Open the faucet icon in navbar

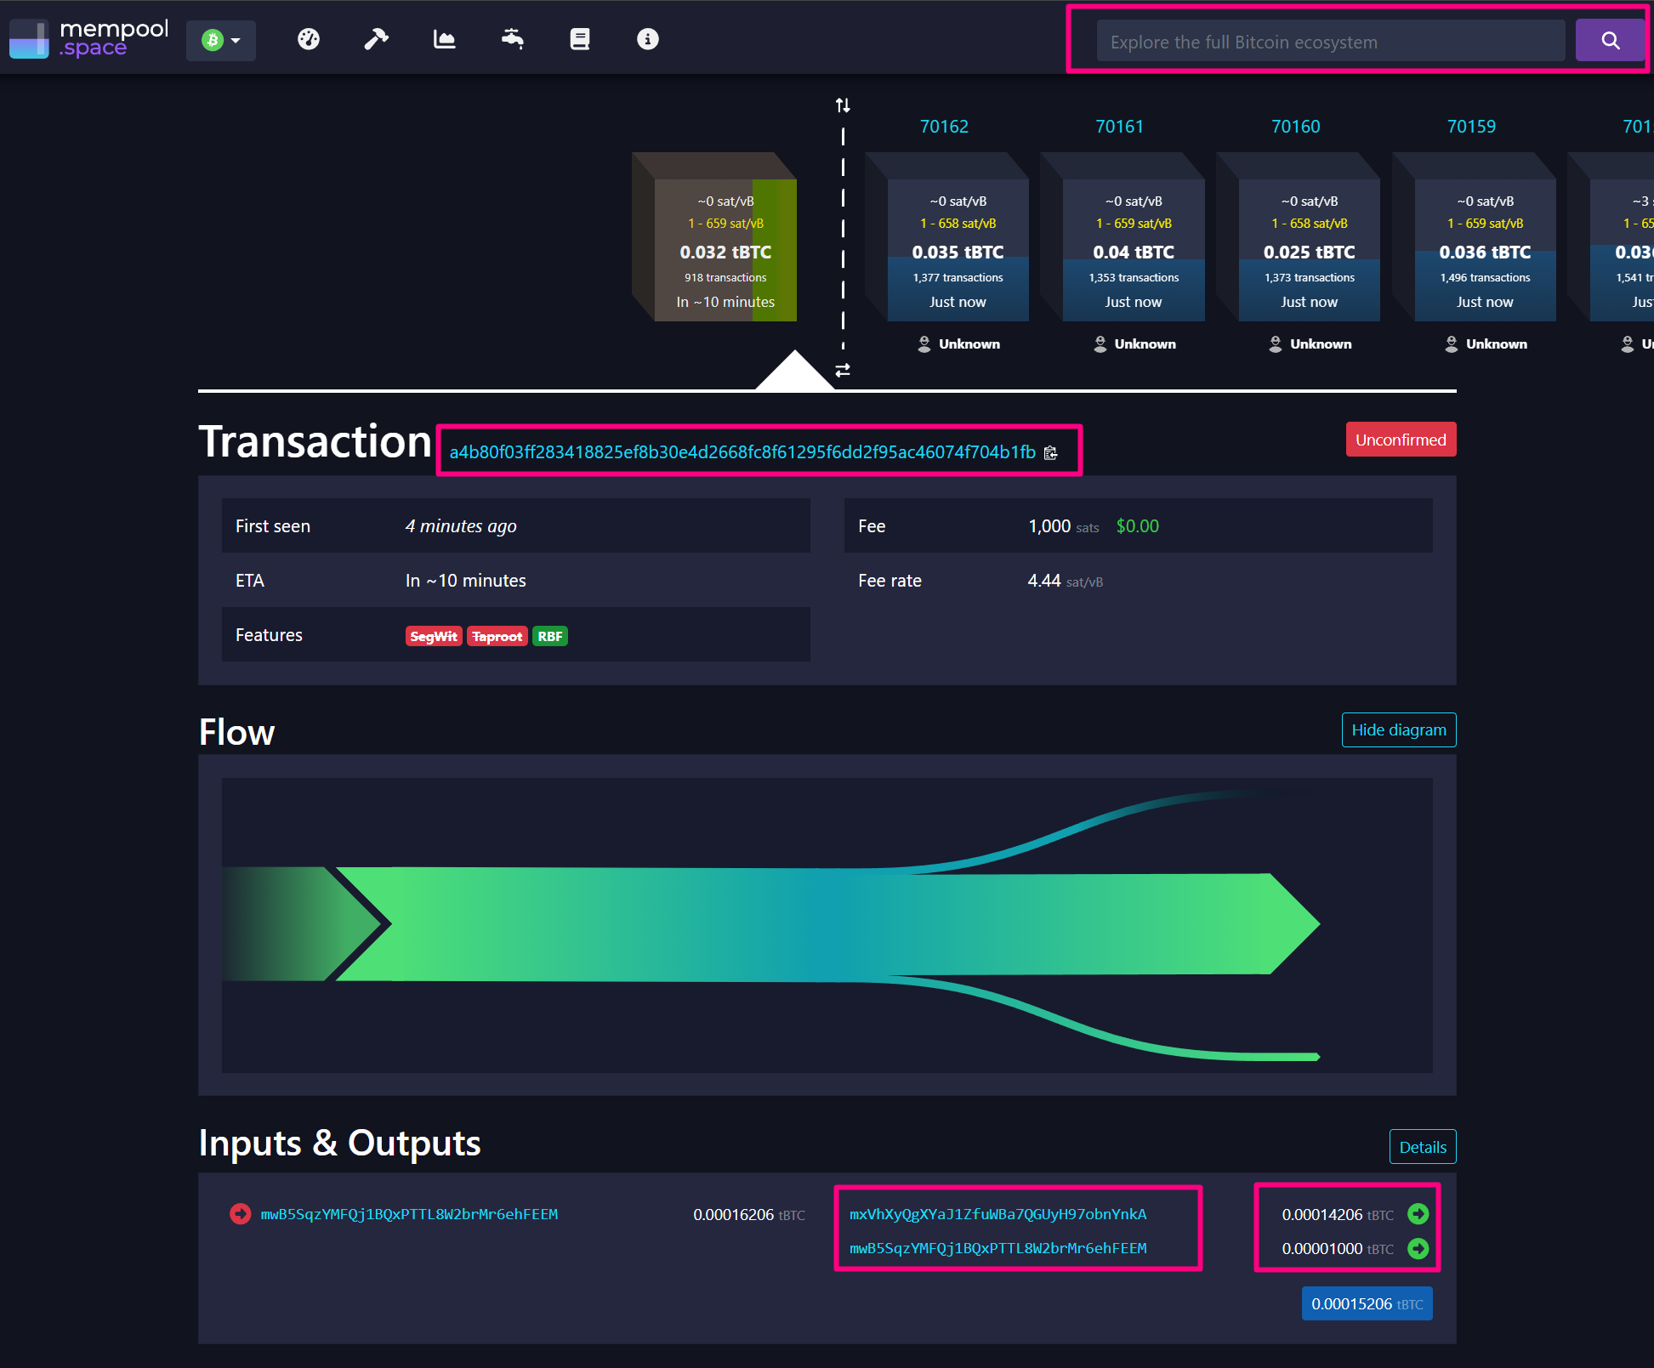512,39
